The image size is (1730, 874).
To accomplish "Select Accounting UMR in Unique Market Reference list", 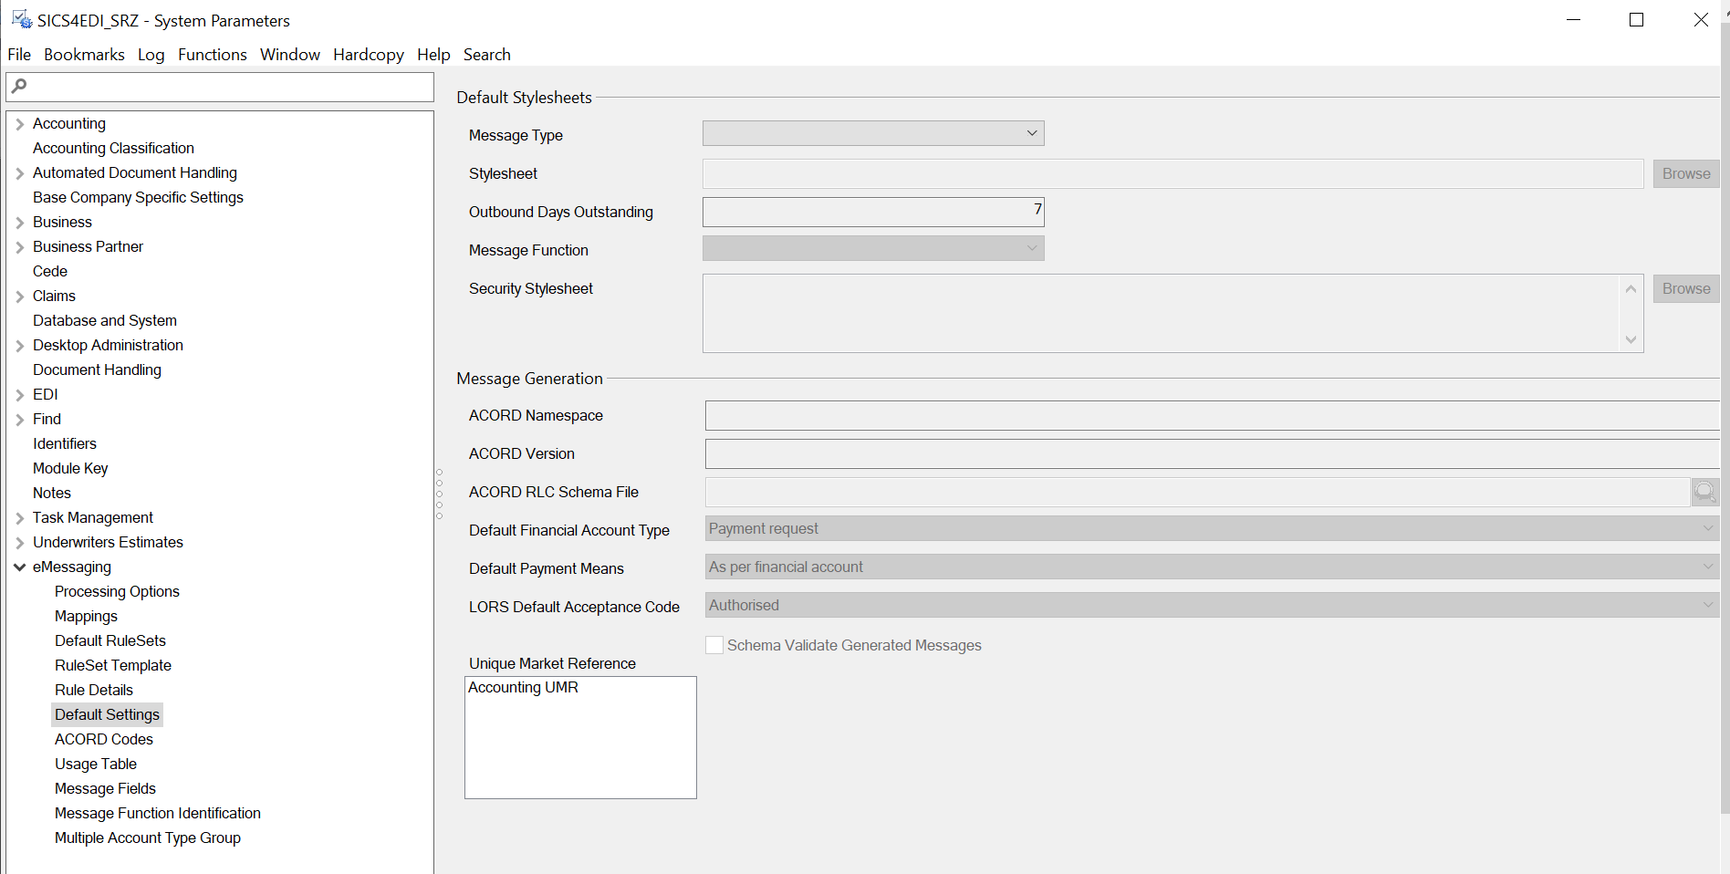I will coord(523,687).
